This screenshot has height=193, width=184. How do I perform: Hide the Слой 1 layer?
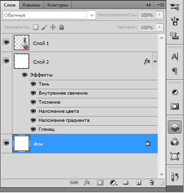6,43
